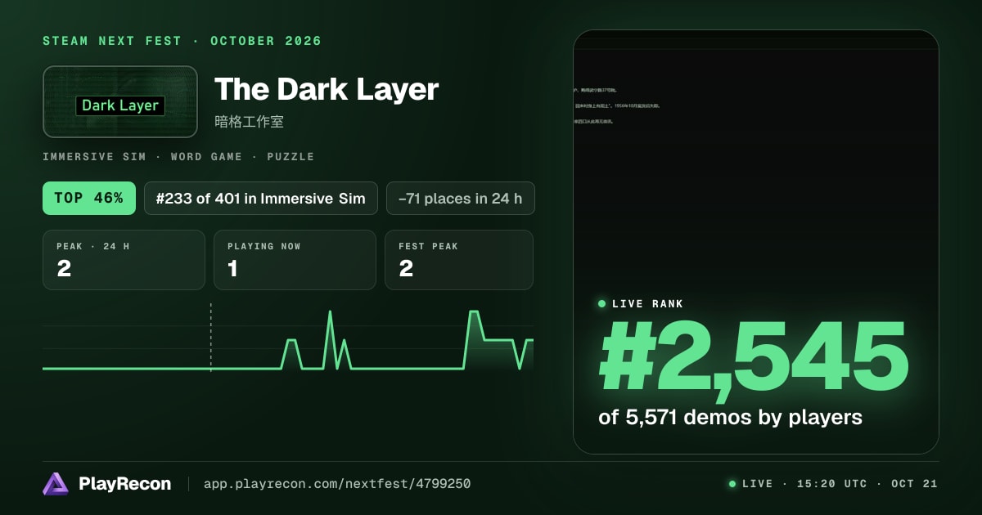982x515 pixels.
Task: Click The Dark Layer title
Action: pyautogui.click(x=327, y=89)
